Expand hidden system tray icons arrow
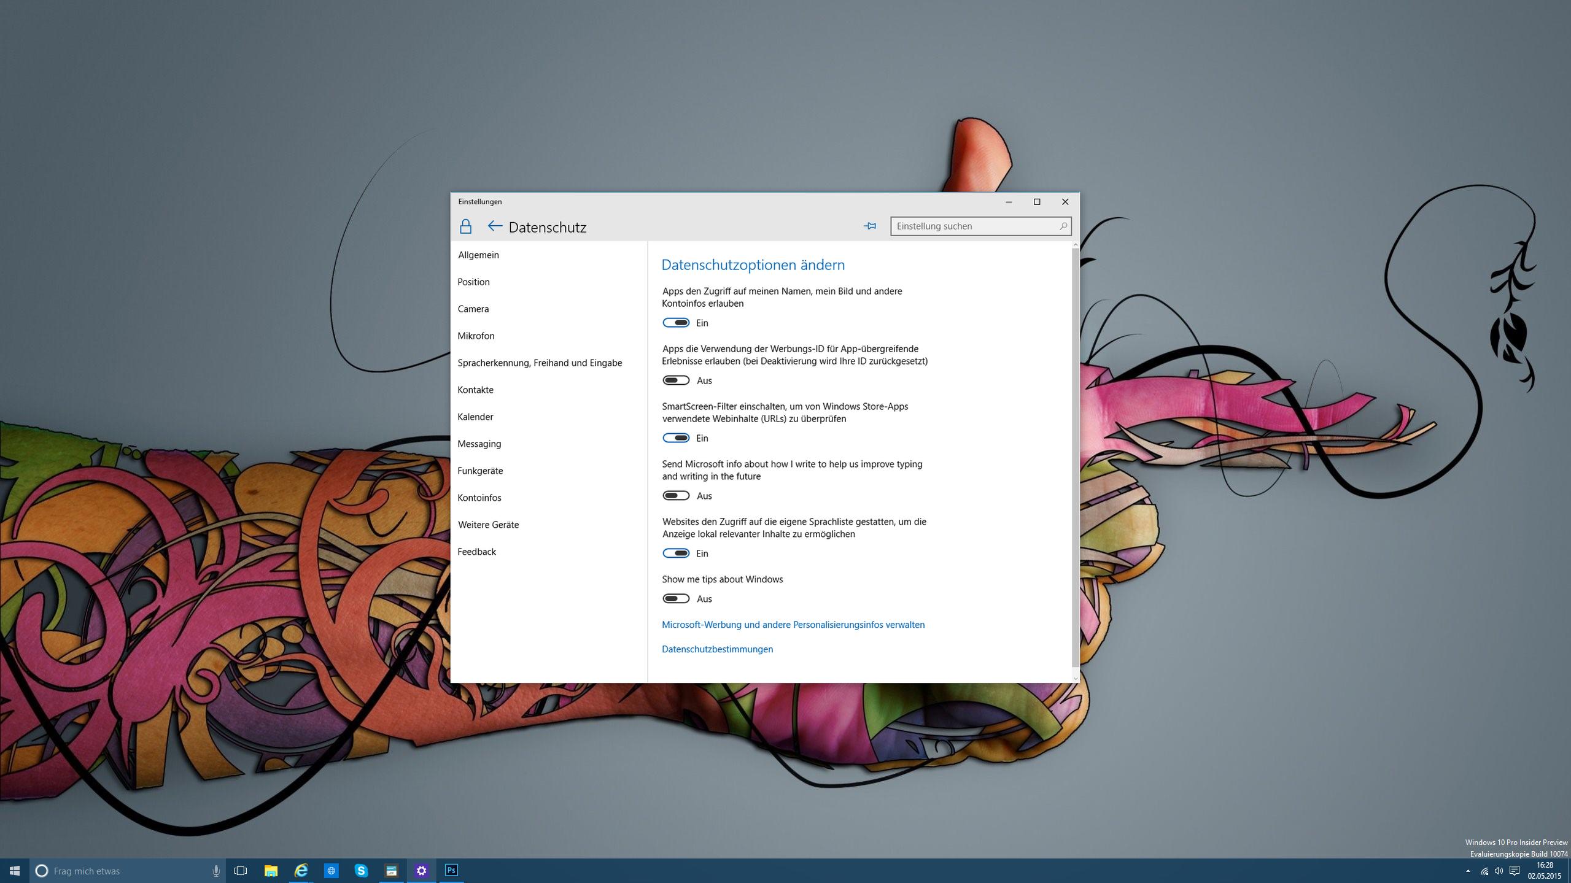 (x=1468, y=871)
